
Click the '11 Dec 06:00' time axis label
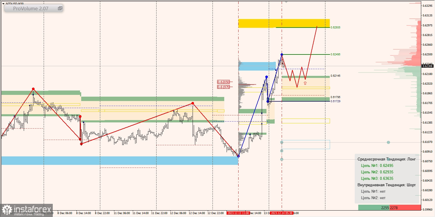122,213
